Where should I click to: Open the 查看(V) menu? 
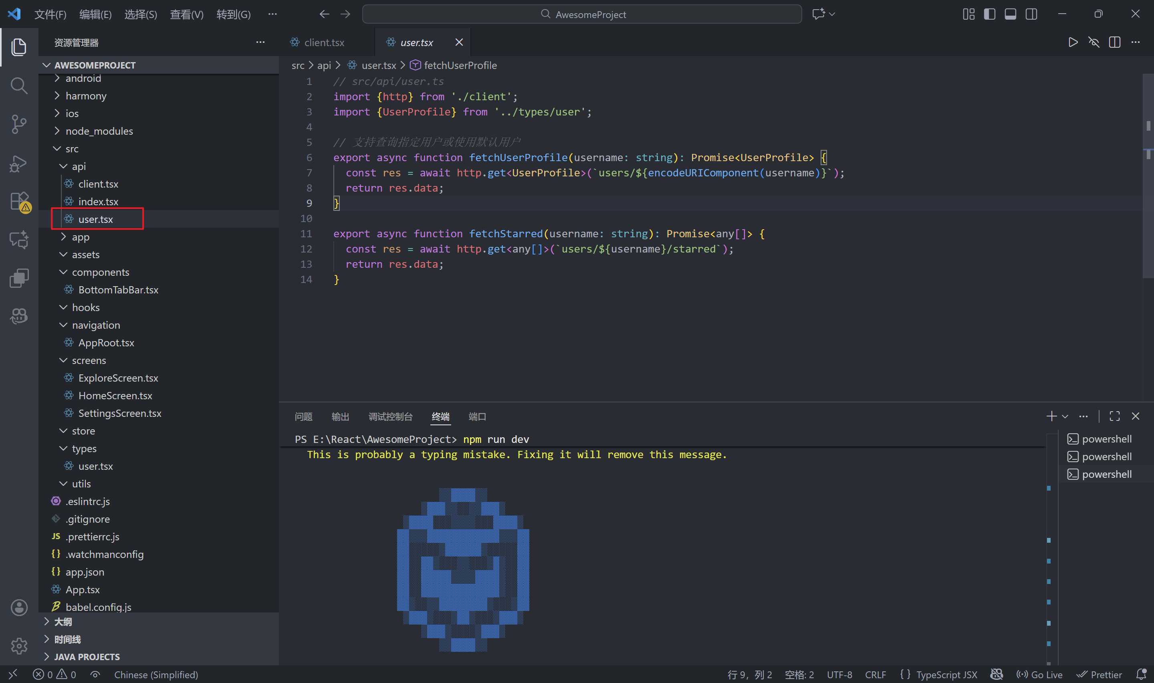[x=186, y=14]
